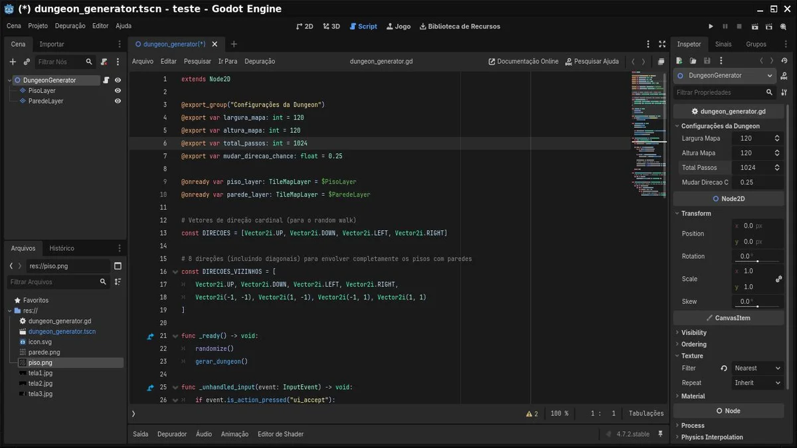Collapse the res:// folder in file tree
Image resolution: width=797 pixels, height=448 pixels.
click(10, 311)
